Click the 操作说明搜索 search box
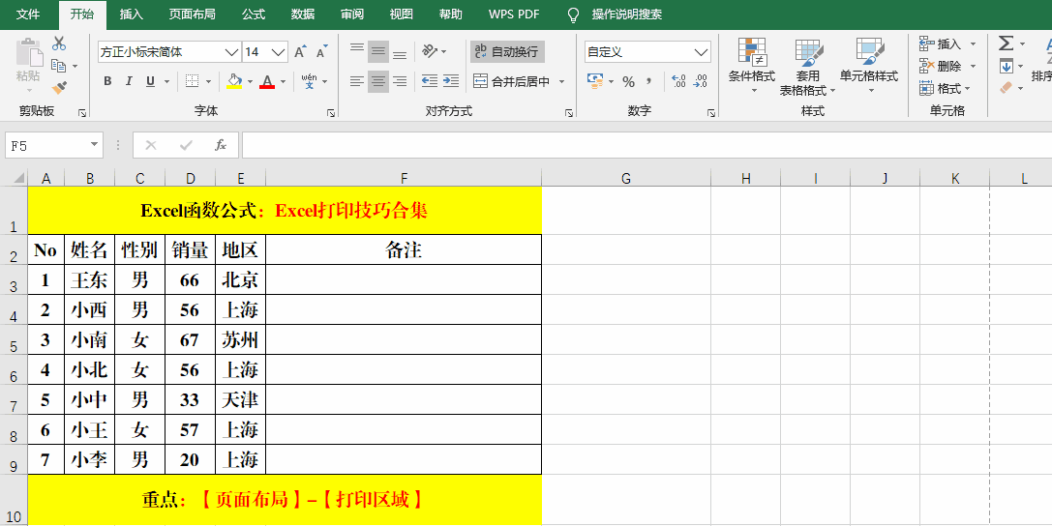Viewport: 1052px width, 526px height. point(626,15)
